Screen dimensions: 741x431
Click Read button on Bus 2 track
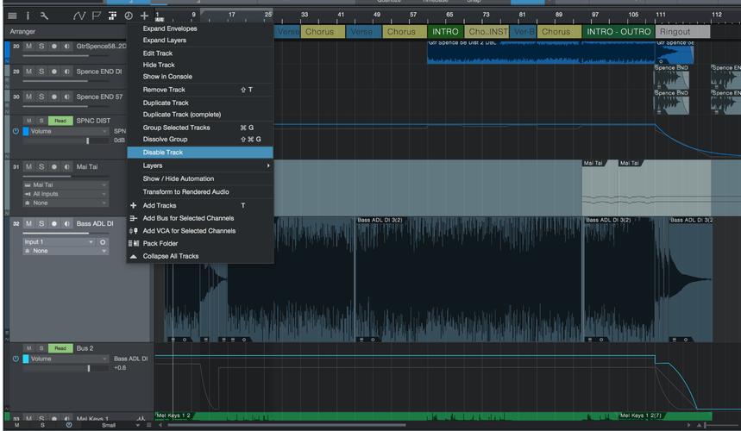pos(60,348)
